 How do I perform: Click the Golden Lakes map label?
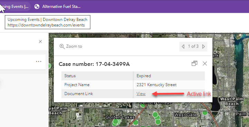(120, 117)
